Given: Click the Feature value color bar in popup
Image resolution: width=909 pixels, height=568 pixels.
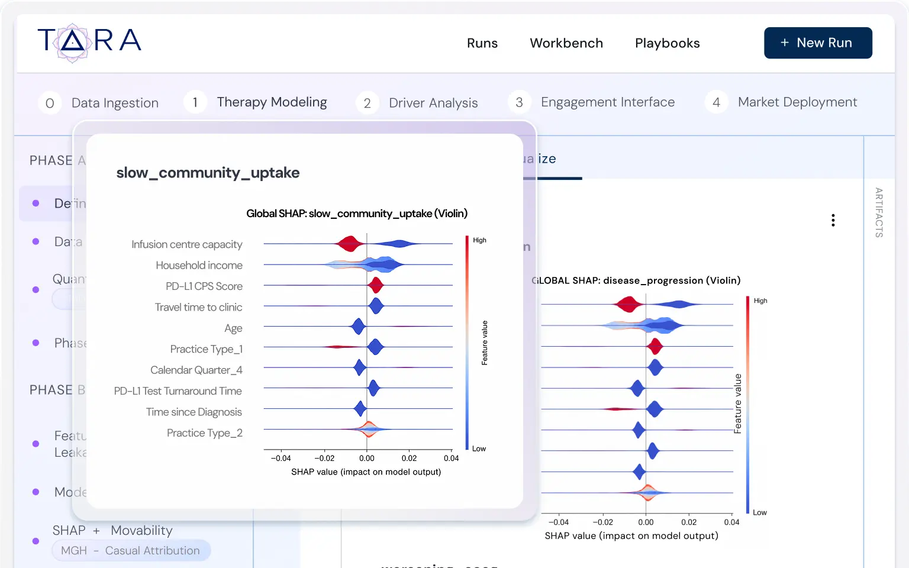Looking at the screenshot, I should (467, 343).
